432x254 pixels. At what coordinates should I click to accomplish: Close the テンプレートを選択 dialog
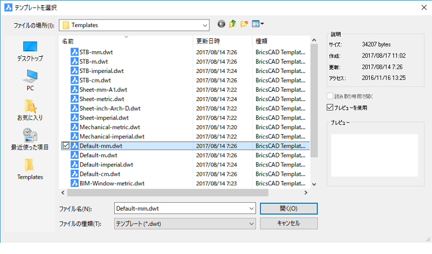pos(424,8)
